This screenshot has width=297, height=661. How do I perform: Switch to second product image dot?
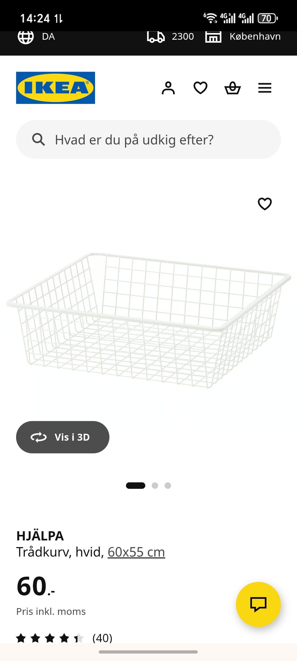(x=155, y=485)
